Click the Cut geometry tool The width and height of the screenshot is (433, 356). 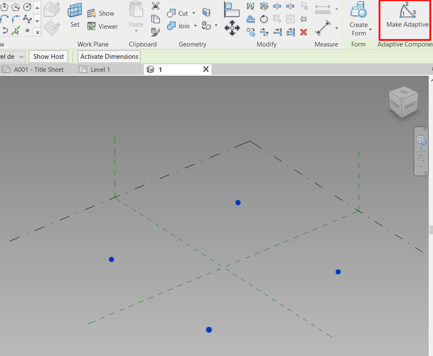(x=178, y=13)
